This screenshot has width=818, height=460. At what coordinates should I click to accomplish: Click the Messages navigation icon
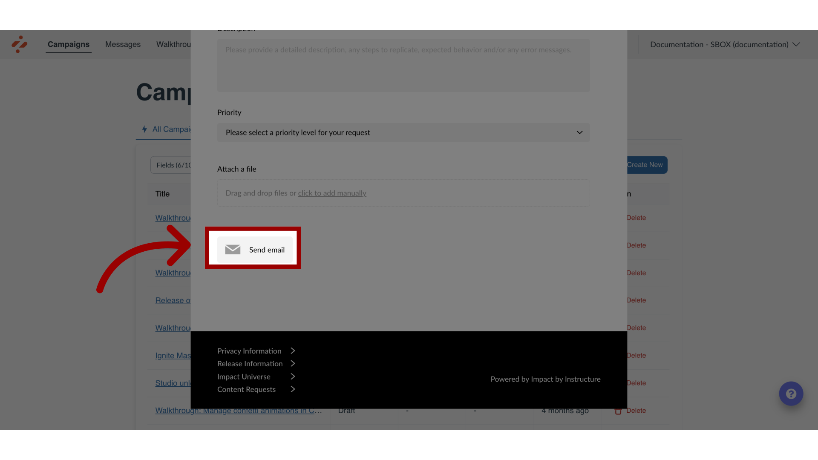[122, 44]
